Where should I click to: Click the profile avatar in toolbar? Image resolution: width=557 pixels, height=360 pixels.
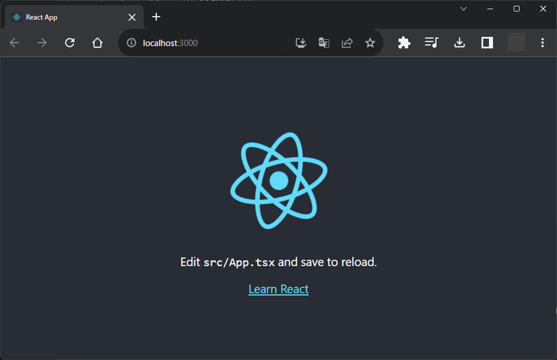[516, 43]
